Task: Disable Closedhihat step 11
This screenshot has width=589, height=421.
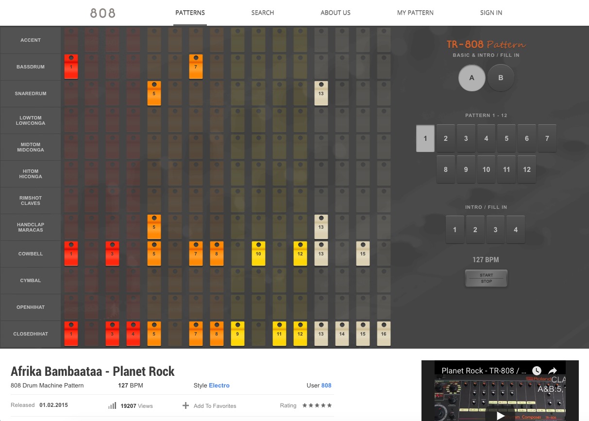Action: coord(279,334)
